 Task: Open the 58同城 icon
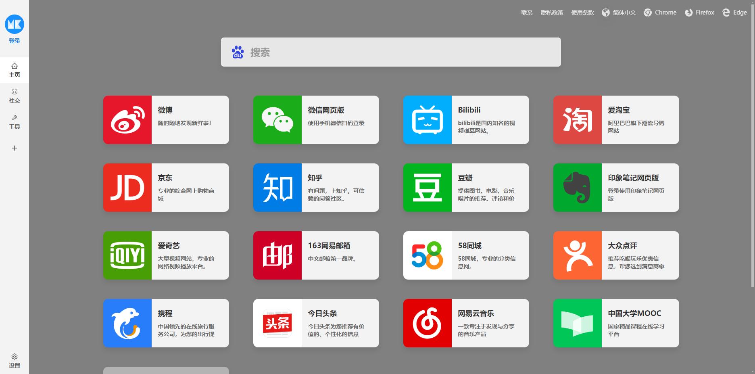[x=428, y=255]
